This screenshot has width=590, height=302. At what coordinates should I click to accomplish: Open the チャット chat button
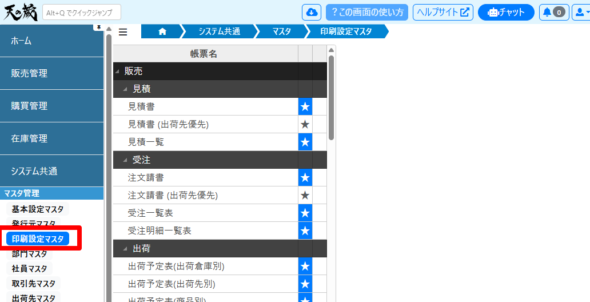(x=506, y=12)
